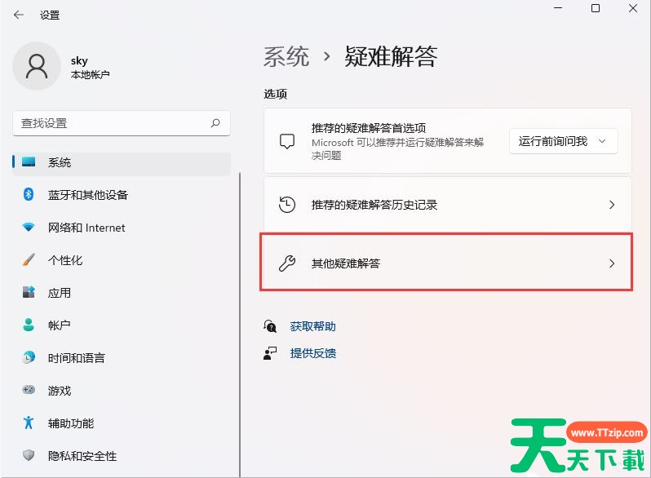Click the sidebar vertical scrollbar
This screenshot has height=478, width=651.
point(240,324)
